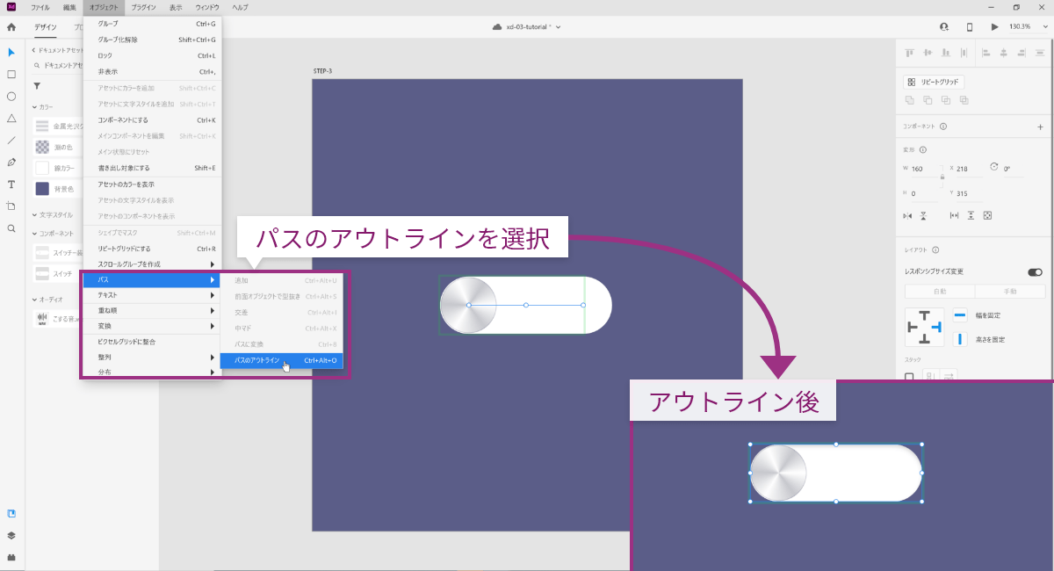Select the Text tool
Screen dimensions: 1054x571
coord(11,184)
